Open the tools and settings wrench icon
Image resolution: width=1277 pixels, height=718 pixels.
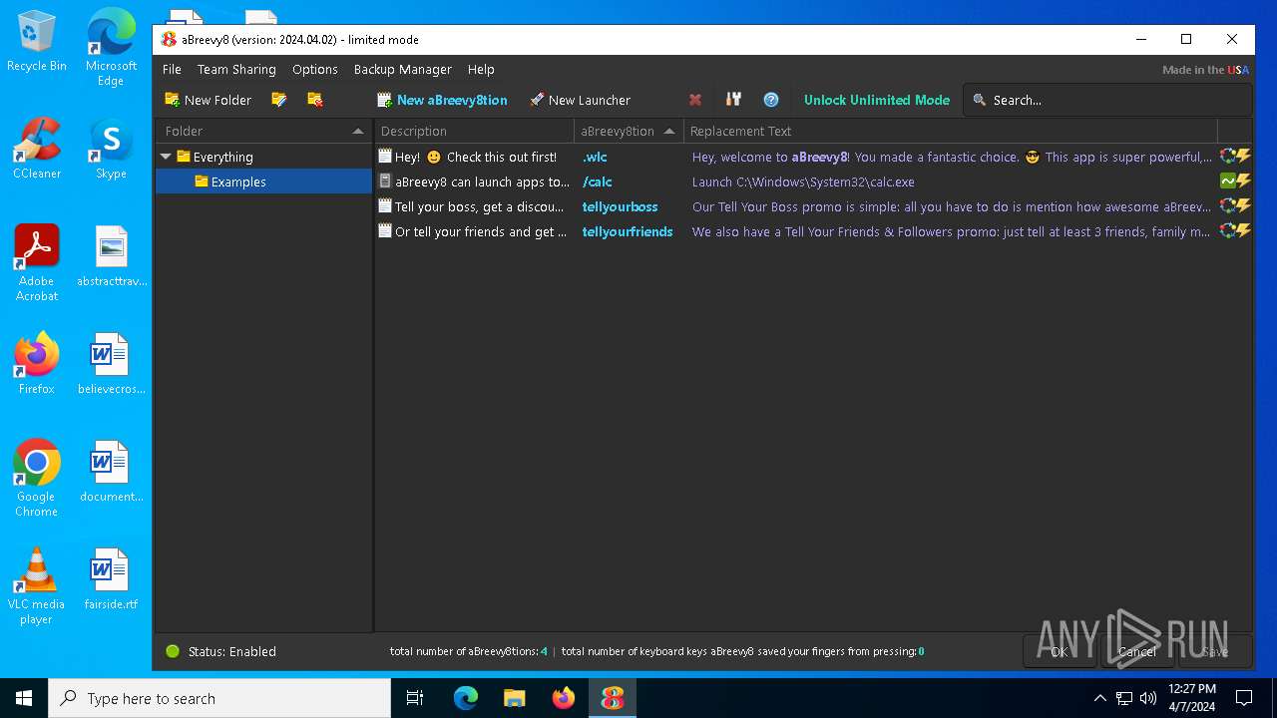733,100
